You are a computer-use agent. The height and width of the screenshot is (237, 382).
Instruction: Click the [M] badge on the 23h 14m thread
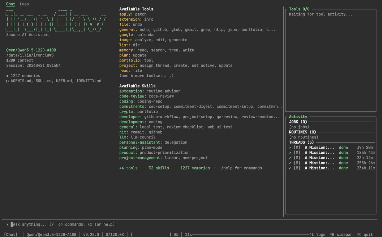(297, 158)
